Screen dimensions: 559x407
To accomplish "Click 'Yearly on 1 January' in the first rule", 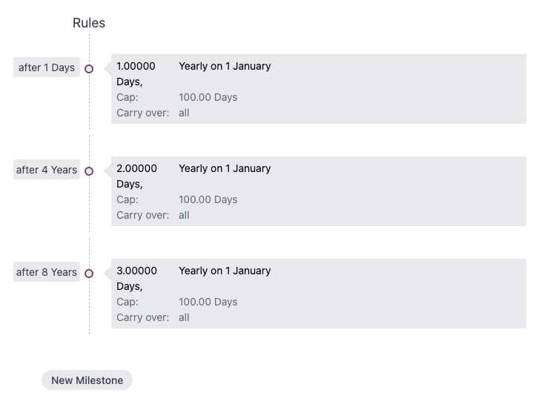I will pyautogui.click(x=225, y=66).
